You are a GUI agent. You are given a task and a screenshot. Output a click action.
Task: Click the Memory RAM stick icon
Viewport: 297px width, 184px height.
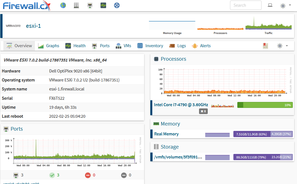click(156, 124)
